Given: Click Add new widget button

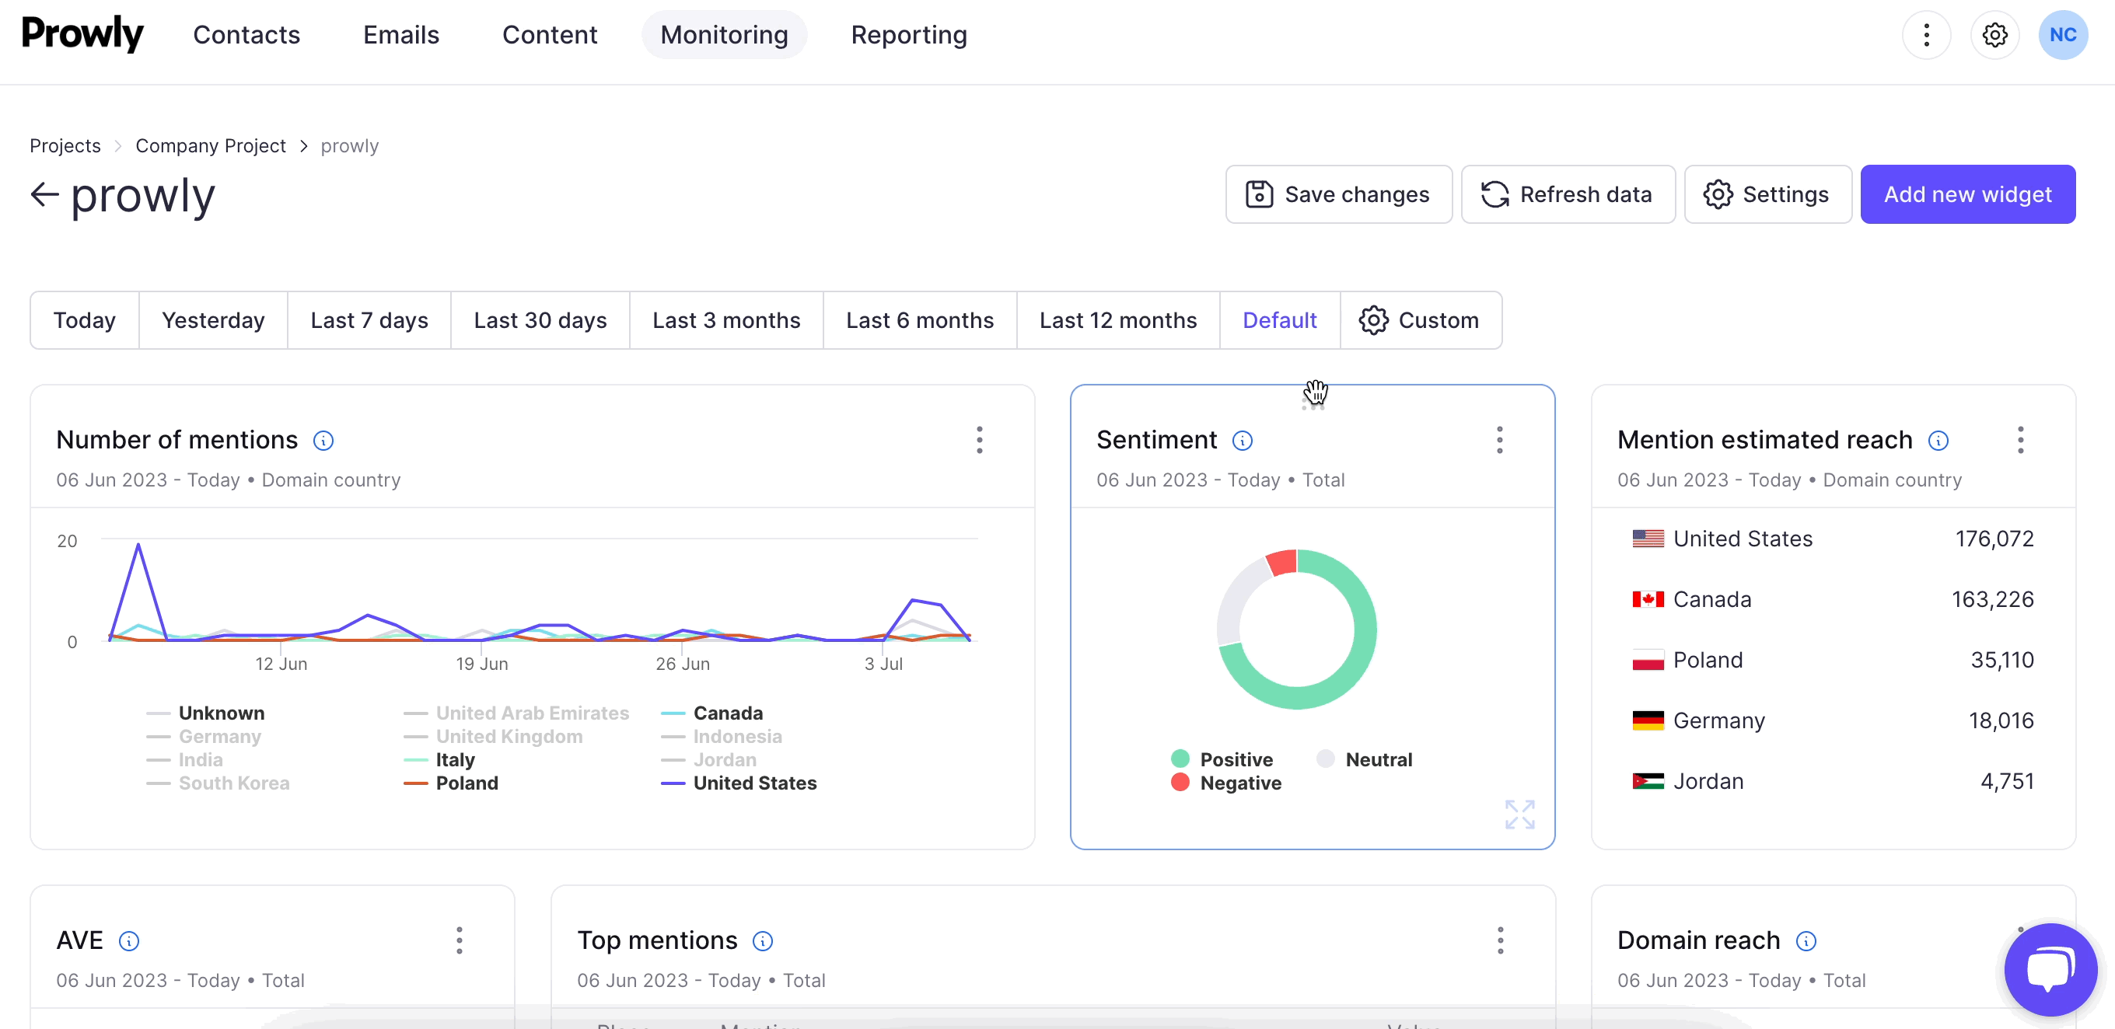Looking at the screenshot, I should pyautogui.click(x=1967, y=194).
